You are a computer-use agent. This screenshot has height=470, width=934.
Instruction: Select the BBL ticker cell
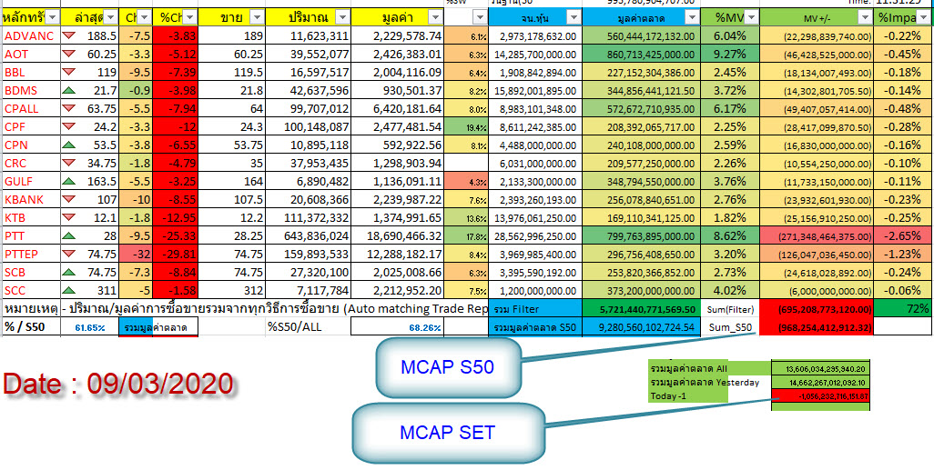point(30,72)
